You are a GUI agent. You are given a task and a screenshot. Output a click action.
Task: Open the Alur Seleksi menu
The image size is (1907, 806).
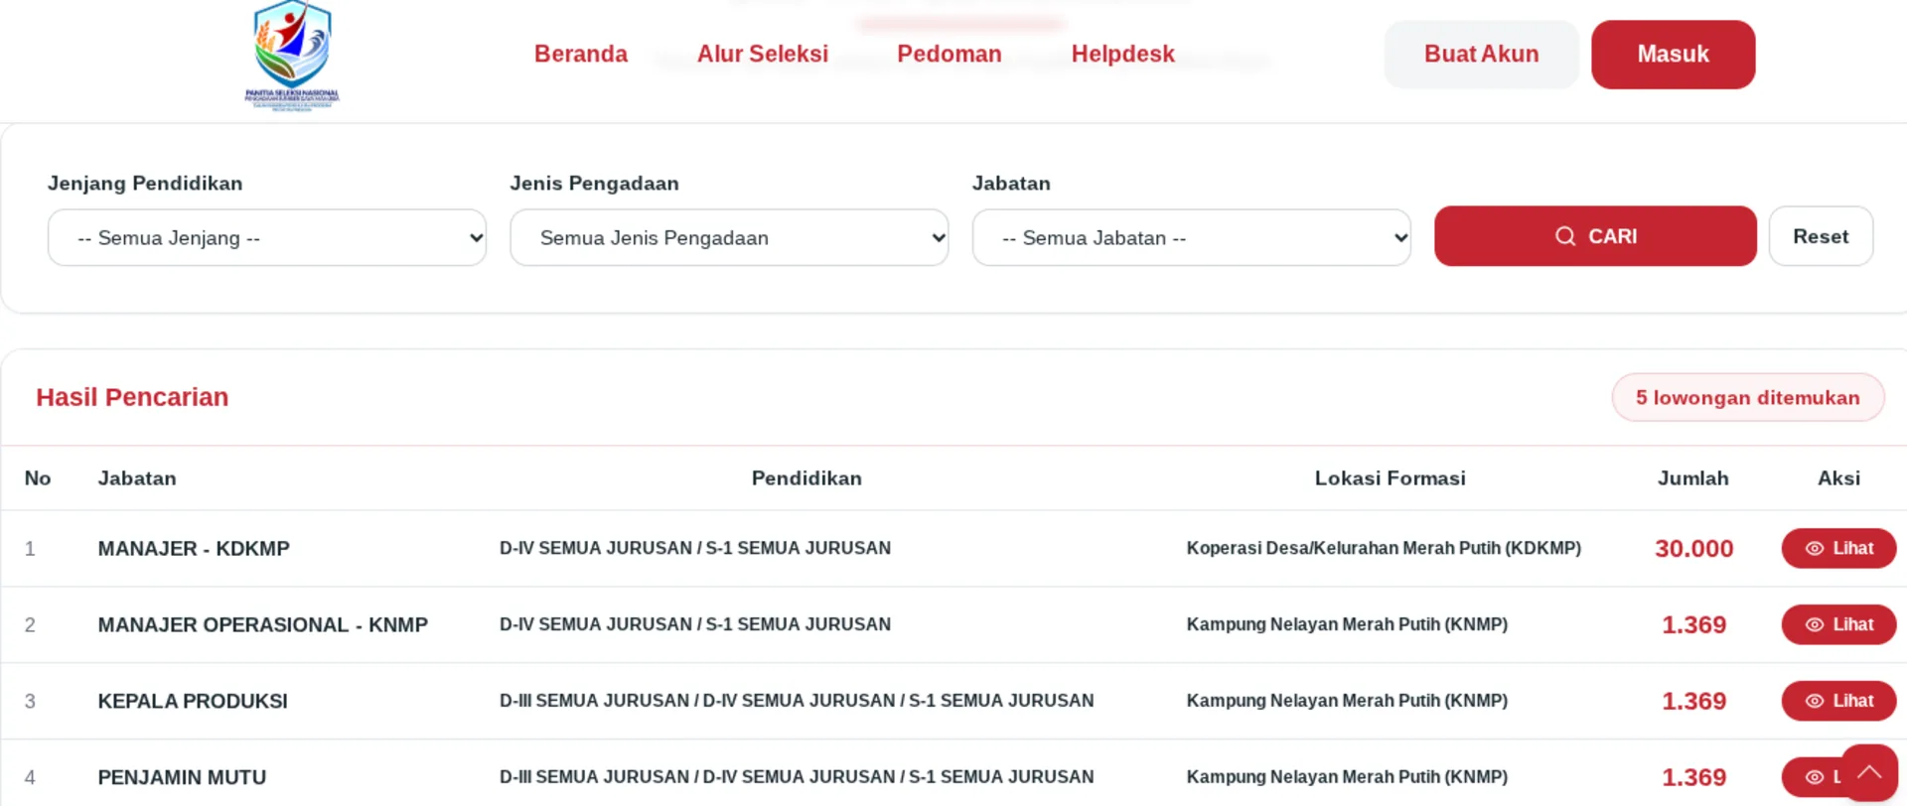coord(763,54)
